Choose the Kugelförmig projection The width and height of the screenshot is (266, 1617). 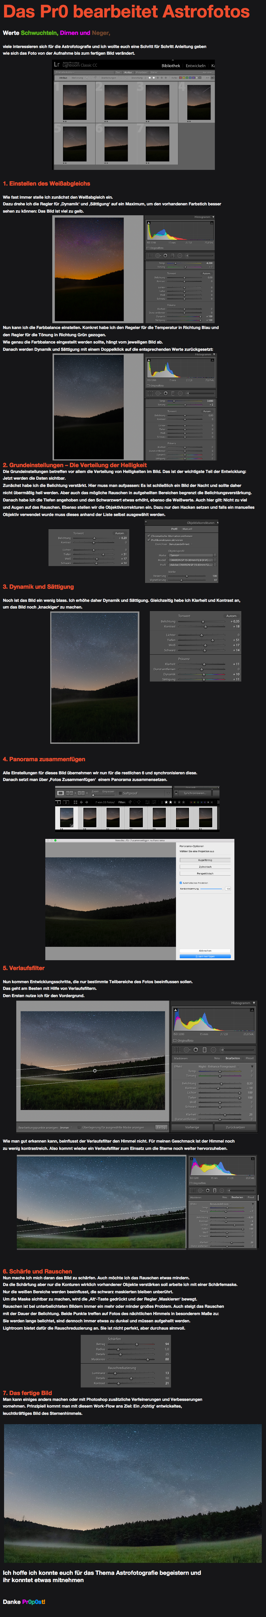pos(205,860)
